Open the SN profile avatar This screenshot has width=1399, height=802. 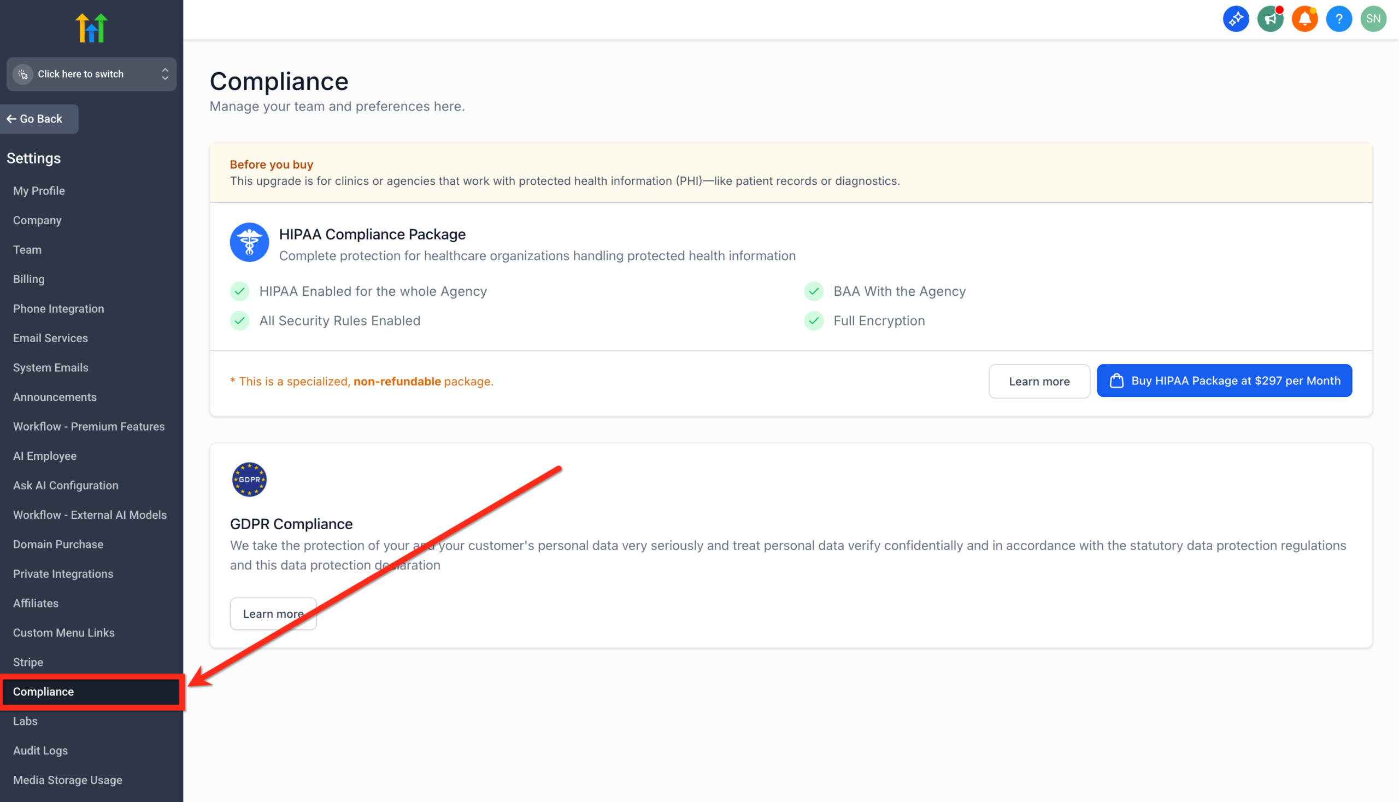click(x=1373, y=18)
